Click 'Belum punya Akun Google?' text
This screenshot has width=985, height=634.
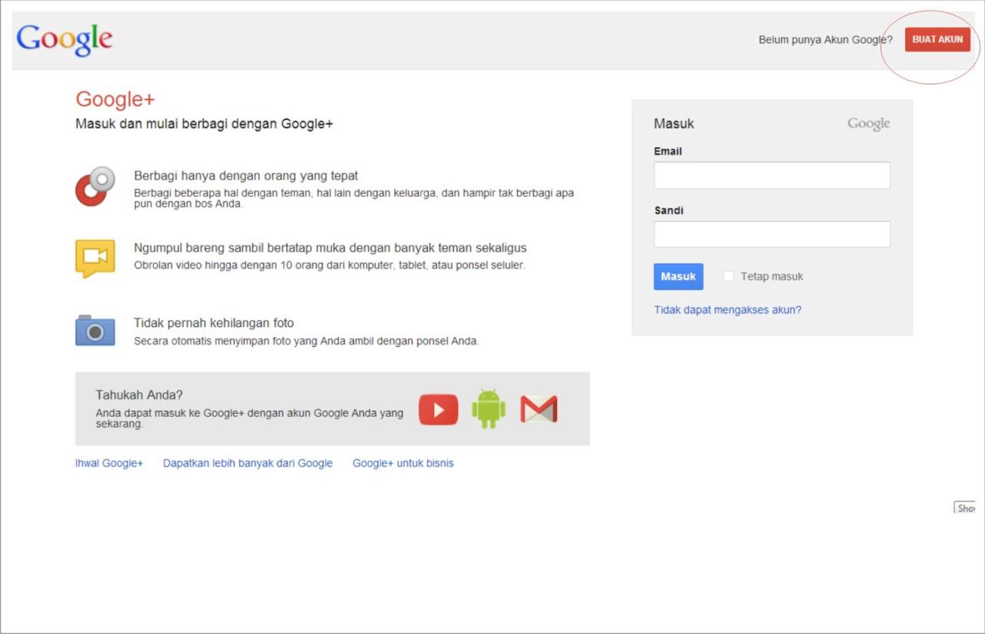(x=826, y=40)
